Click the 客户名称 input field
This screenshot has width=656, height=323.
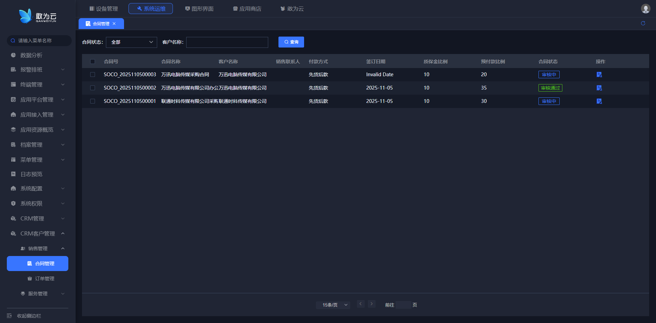[227, 42]
